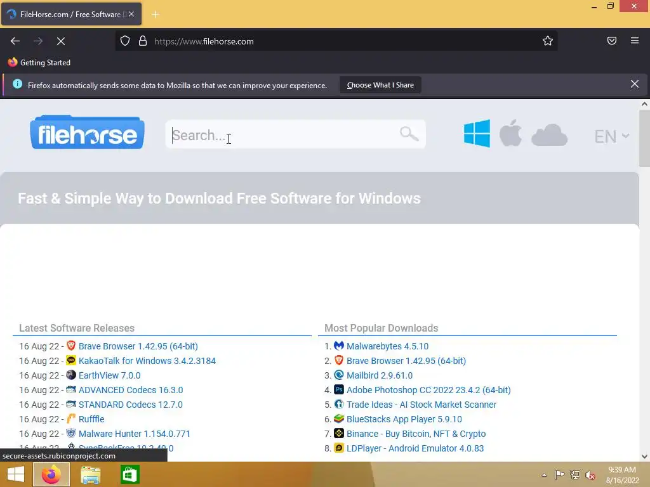Click the page scrollbar down arrow
This screenshot has width=650, height=487.
[644, 457]
